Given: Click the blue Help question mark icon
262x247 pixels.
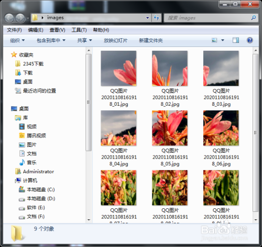Looking at the screenshot, I should pos(250,40).
